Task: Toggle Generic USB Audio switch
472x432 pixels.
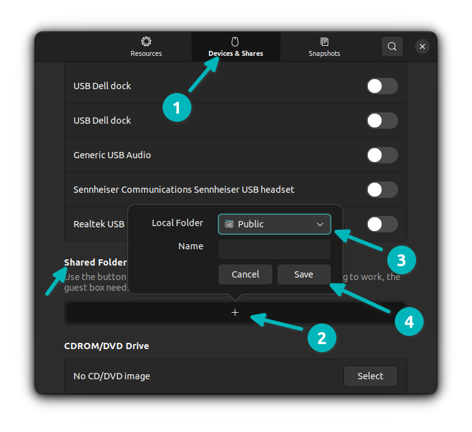Action: pyautogui.click(x=382, y=155)
